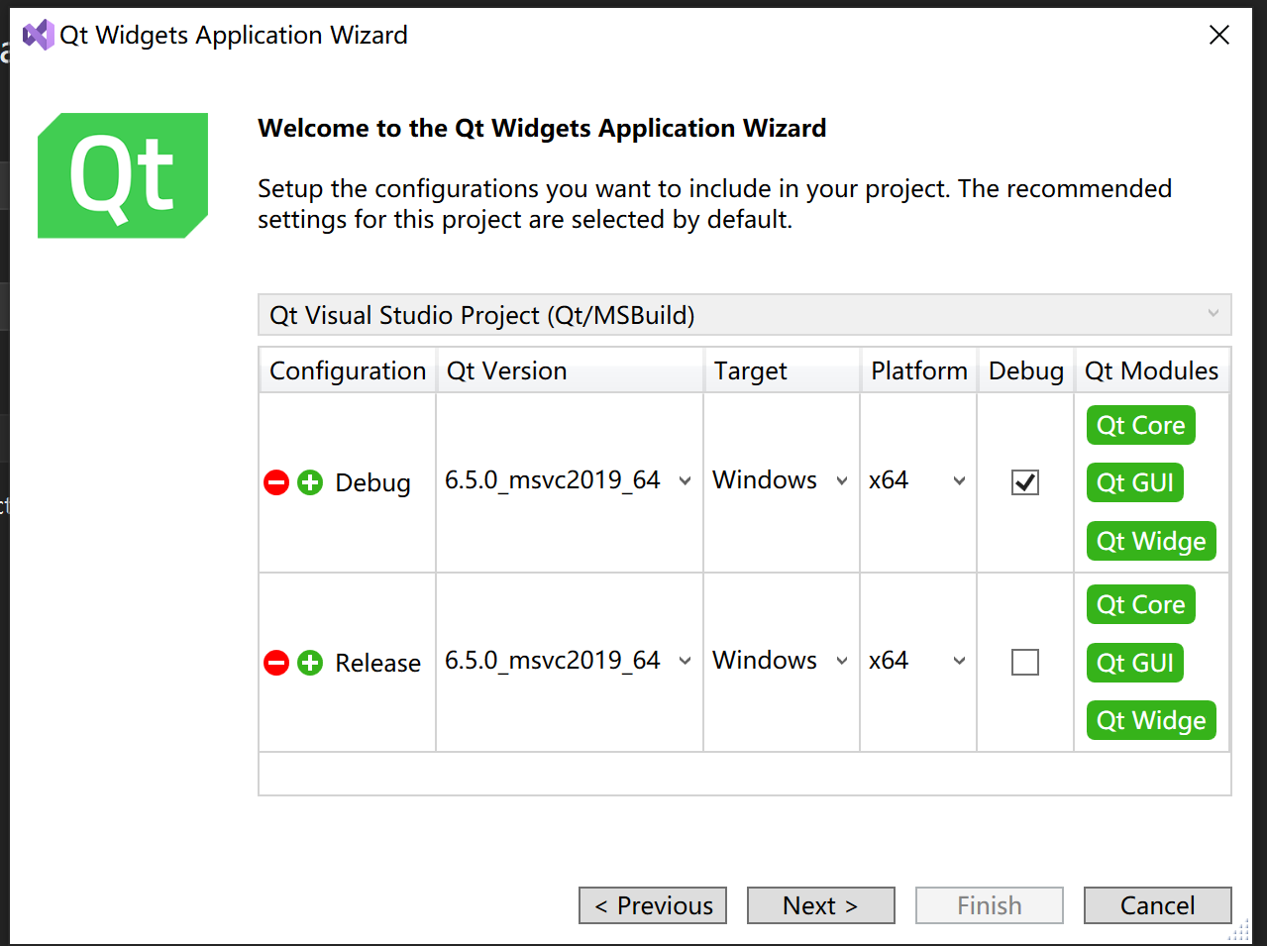Click green add icon in Release row

point(310,663)
